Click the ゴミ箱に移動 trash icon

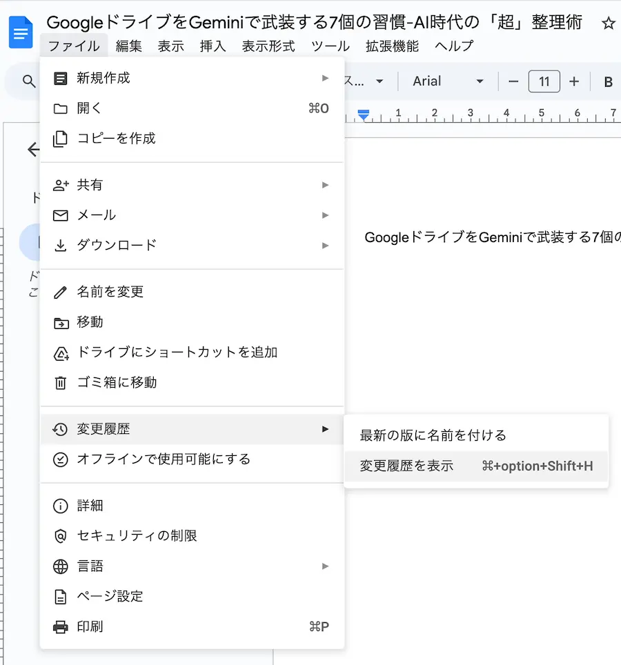(62, 382)
